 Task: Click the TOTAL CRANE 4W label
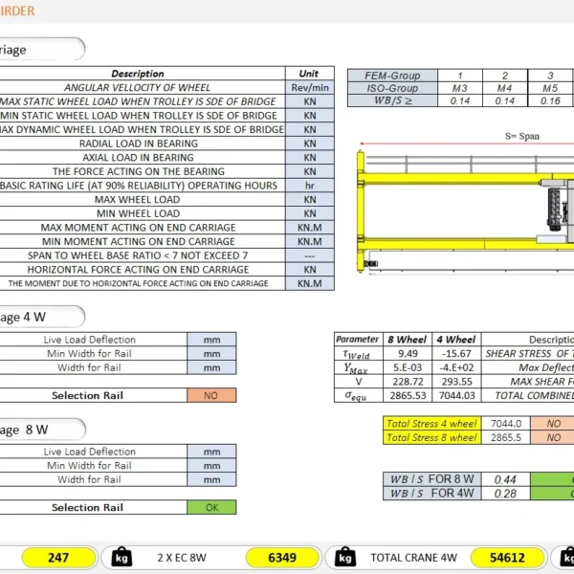tap(413, 558)
